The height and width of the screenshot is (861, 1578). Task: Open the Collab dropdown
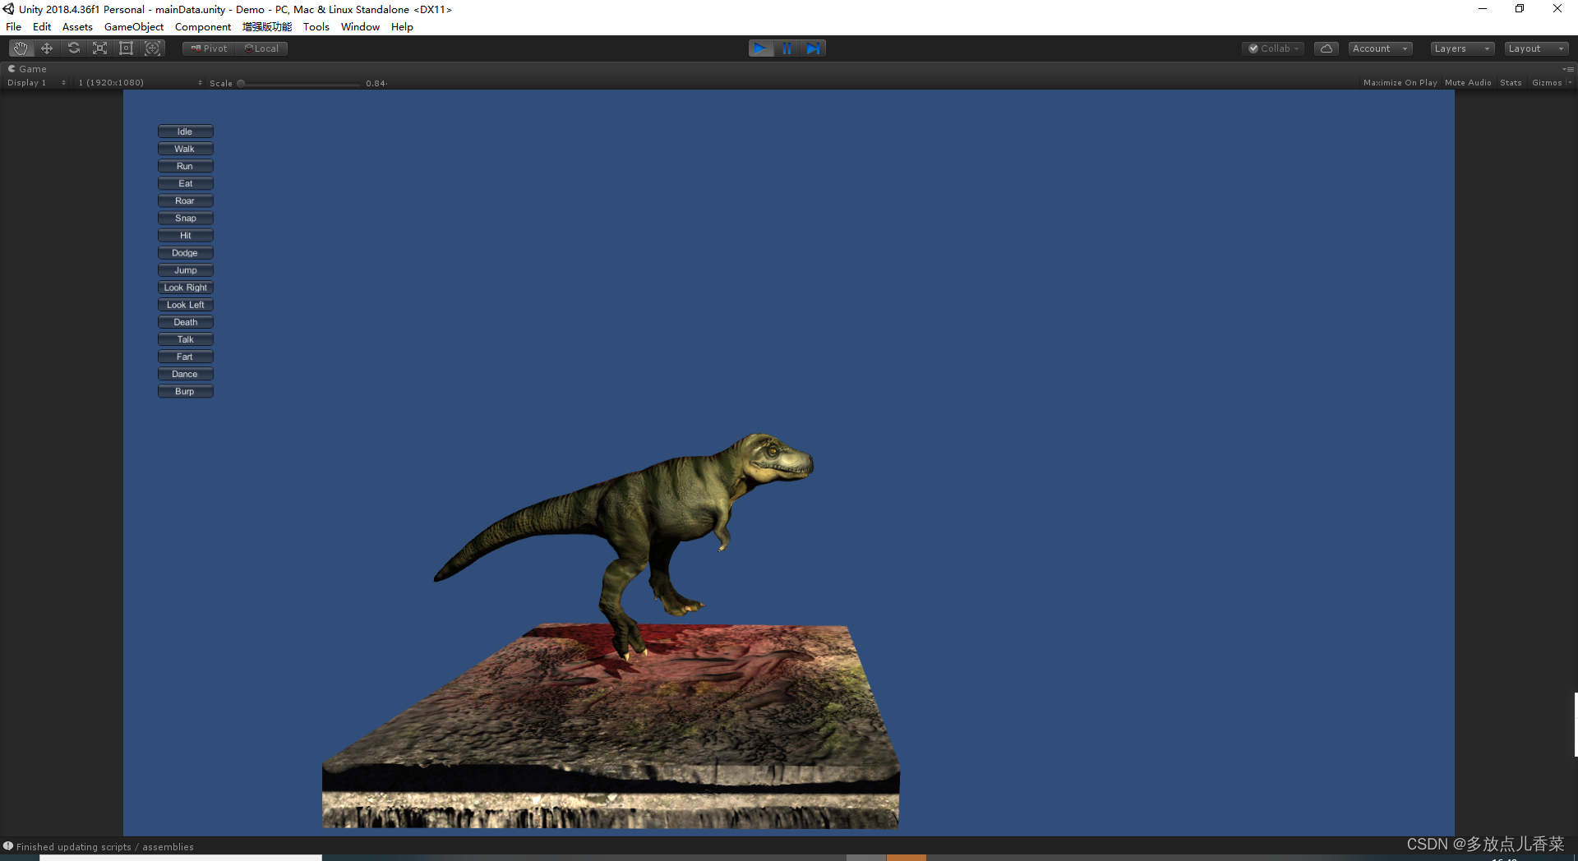(1273, 48)
